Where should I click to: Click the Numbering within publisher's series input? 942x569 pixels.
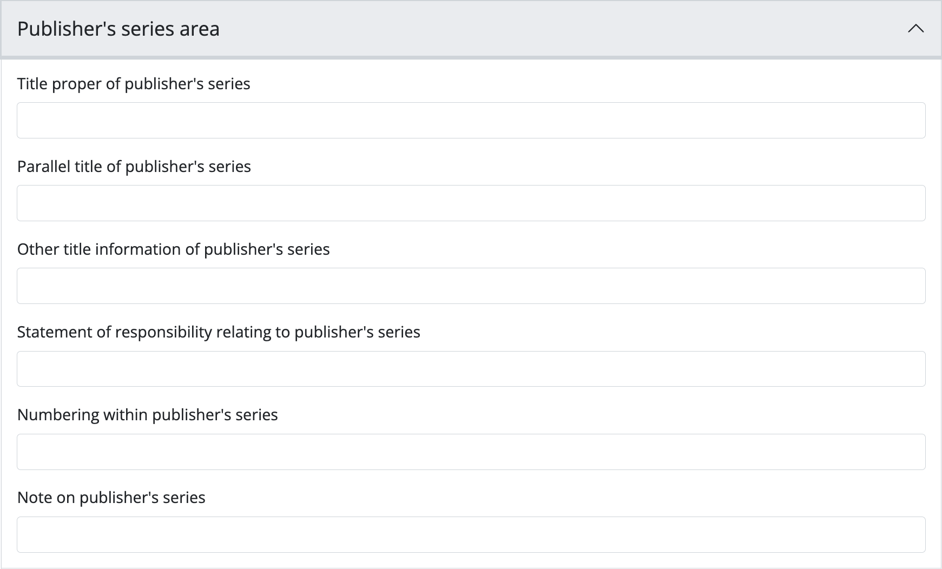pos(471,452)
